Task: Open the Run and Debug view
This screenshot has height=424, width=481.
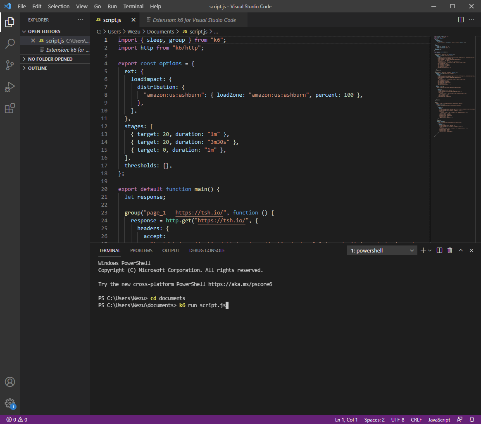Action: [x=10, y=87]
